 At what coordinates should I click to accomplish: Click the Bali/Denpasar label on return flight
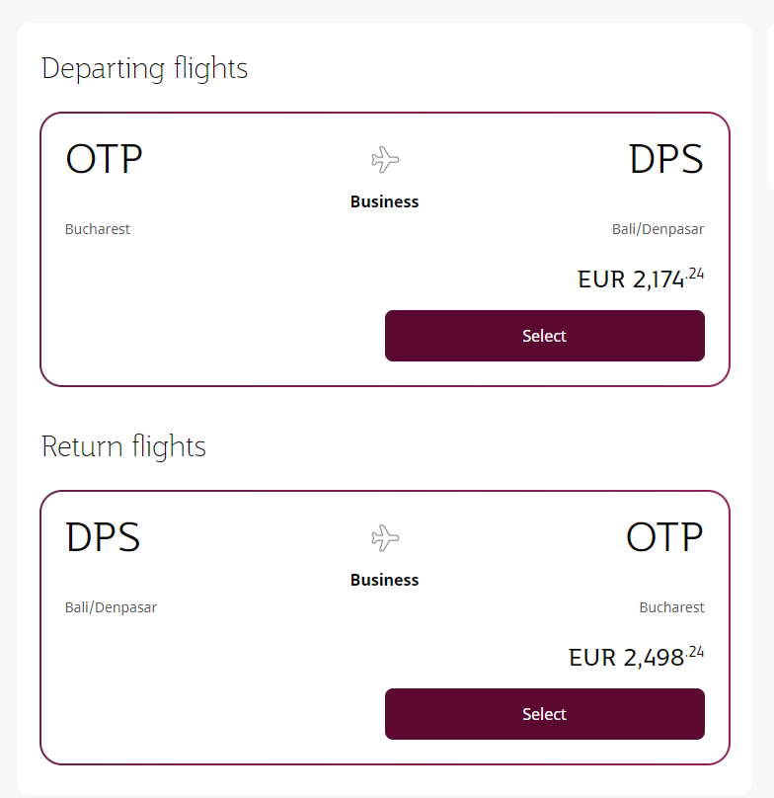(111, 606)
